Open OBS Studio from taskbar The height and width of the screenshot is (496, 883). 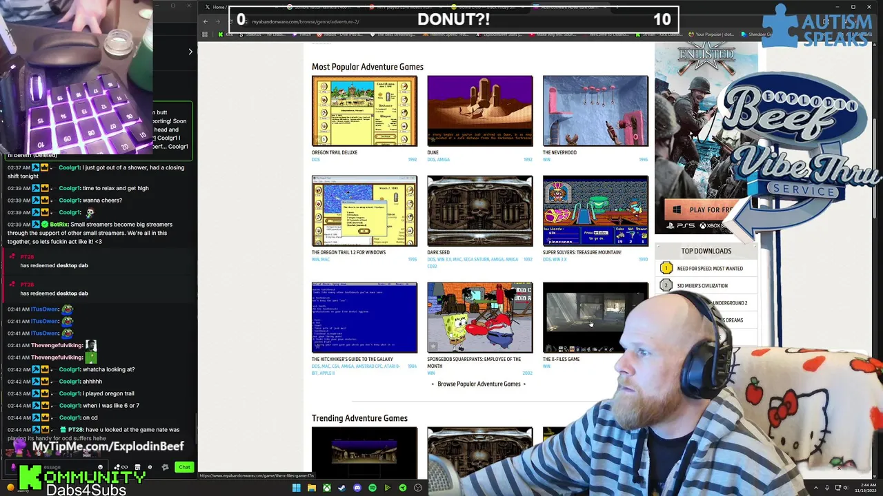coord(417,488)
